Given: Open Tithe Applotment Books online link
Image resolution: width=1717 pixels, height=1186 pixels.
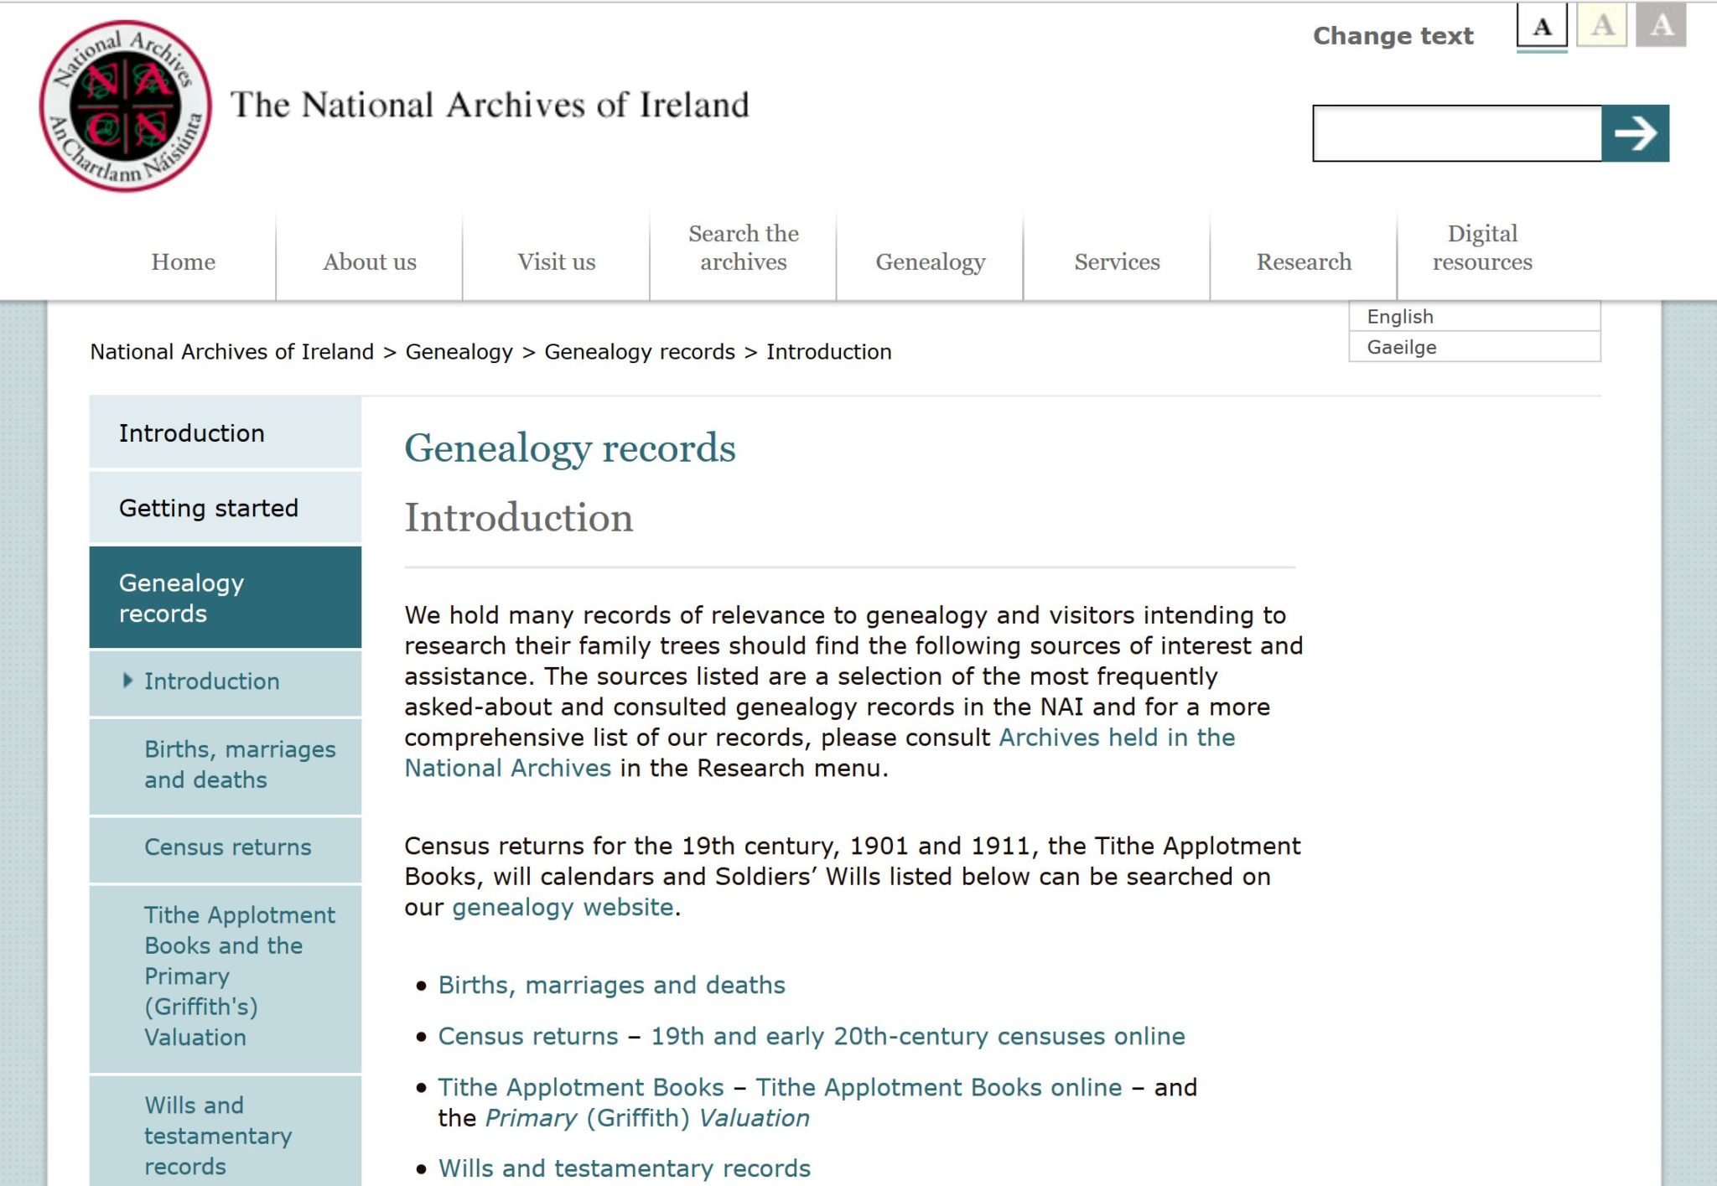Looking at the screenshot, I should click(939, 1087).
